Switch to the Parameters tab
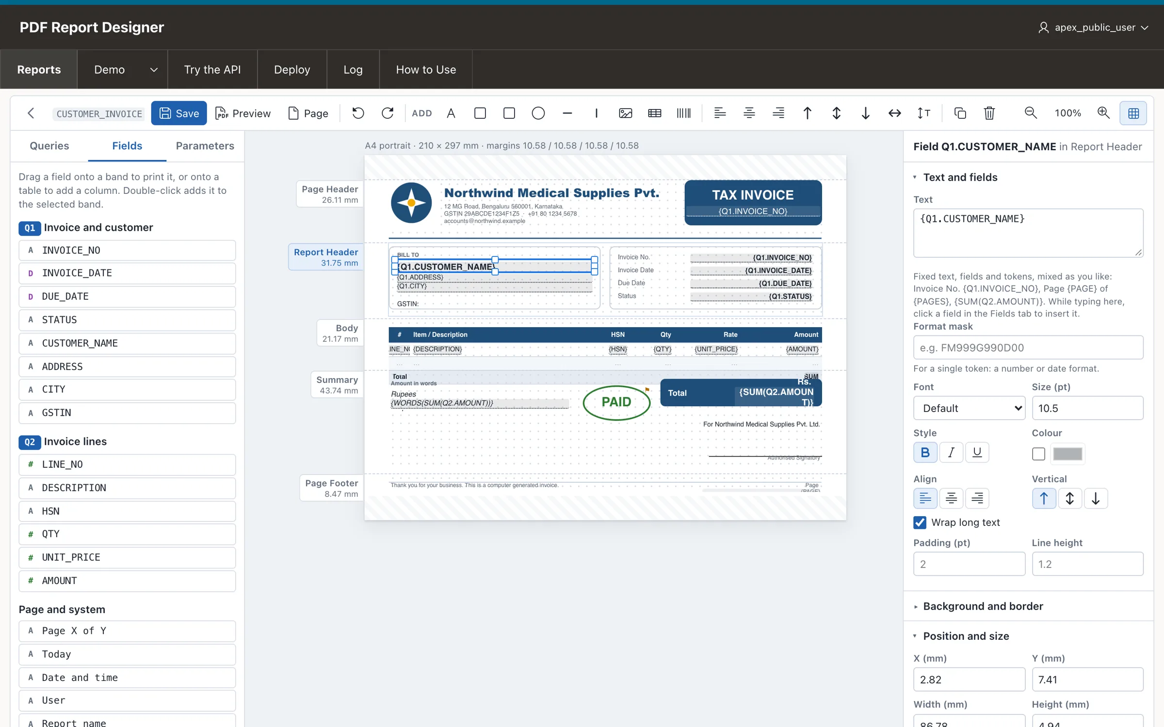This screenshot has height=727, width=1164. (x=205, y=146)
